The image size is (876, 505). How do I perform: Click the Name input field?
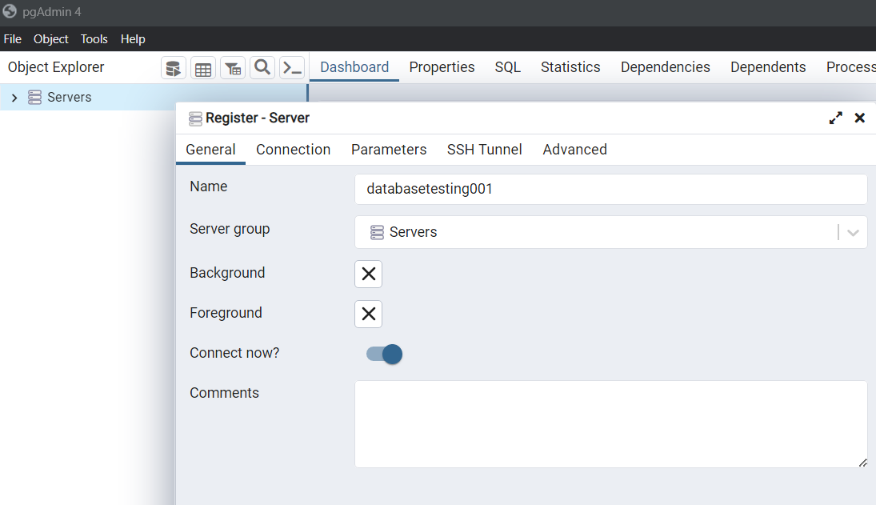point(610,190)
